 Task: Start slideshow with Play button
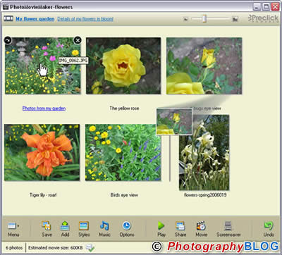161,229
